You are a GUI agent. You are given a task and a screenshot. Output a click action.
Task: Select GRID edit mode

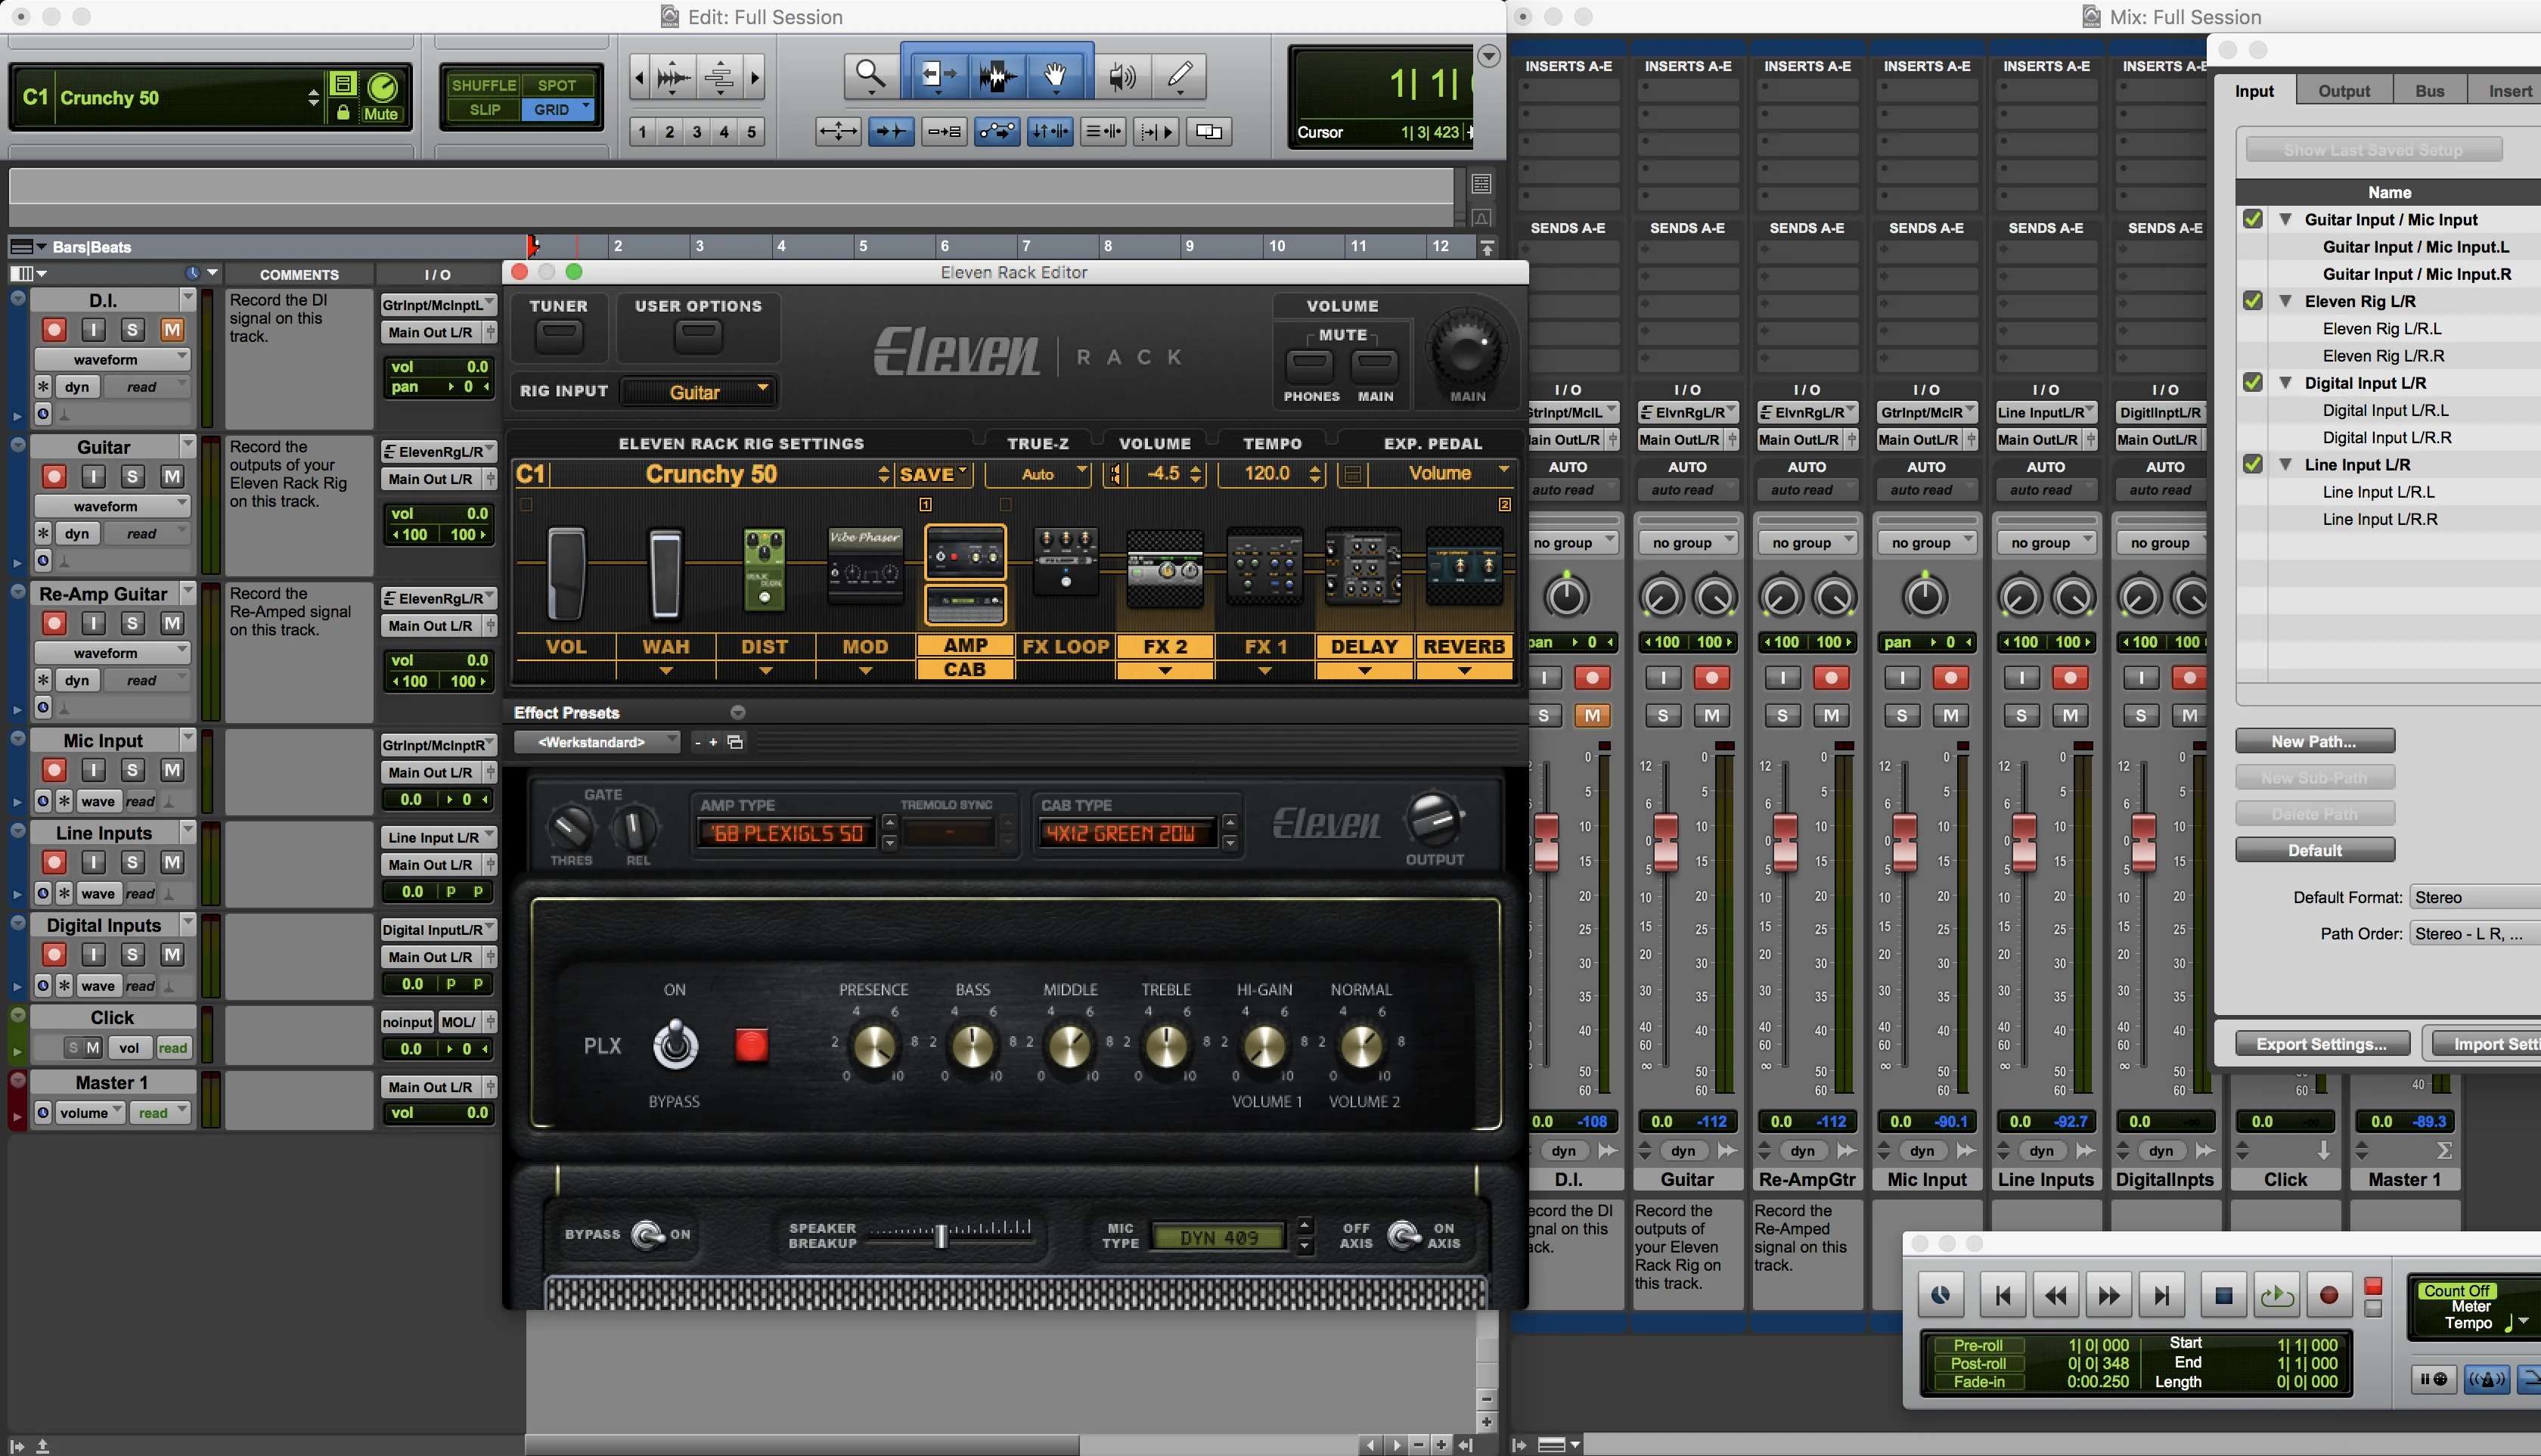click(x=557, y=110)
